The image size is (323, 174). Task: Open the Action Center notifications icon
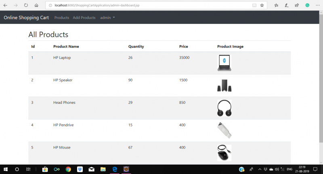click(x=315, y=169)
